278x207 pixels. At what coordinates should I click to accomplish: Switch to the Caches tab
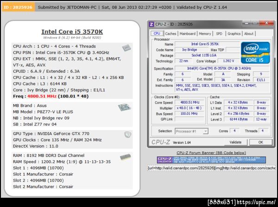pos(171,33)
